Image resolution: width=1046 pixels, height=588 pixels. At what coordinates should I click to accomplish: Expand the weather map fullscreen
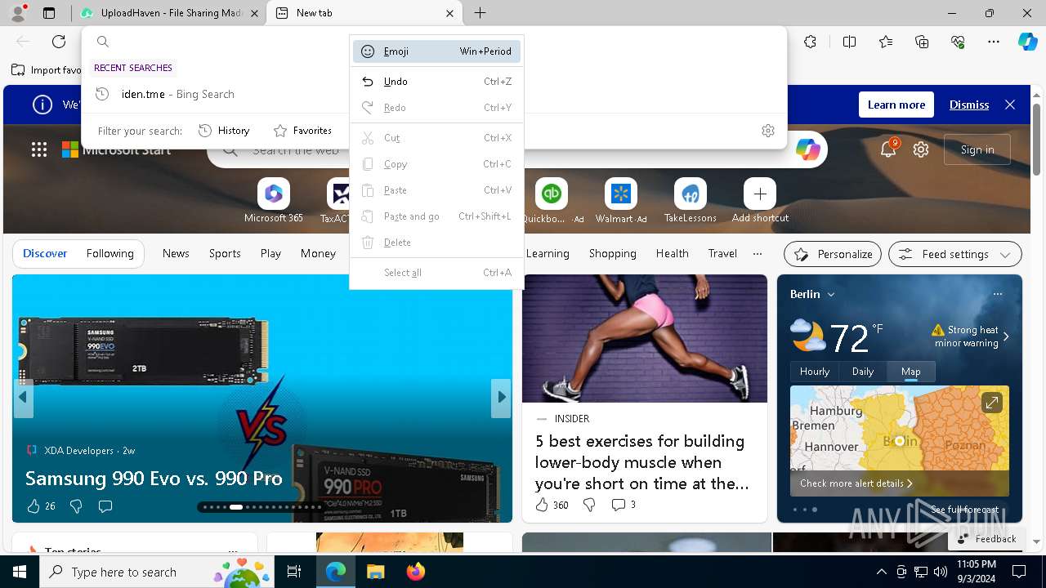[992, 403]
